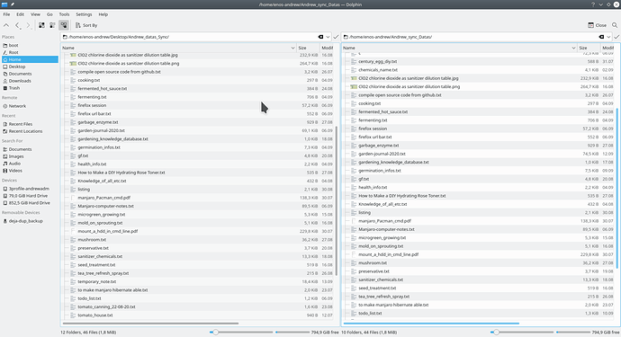
Task: Clear the right pane location bar text
Action: [601, 37]
